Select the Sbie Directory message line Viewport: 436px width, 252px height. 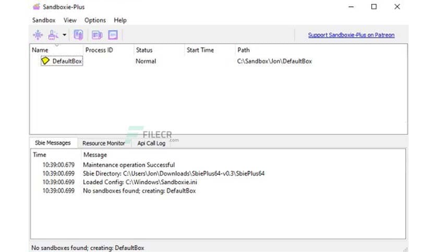pyautogui.click(x=174, y=173)
